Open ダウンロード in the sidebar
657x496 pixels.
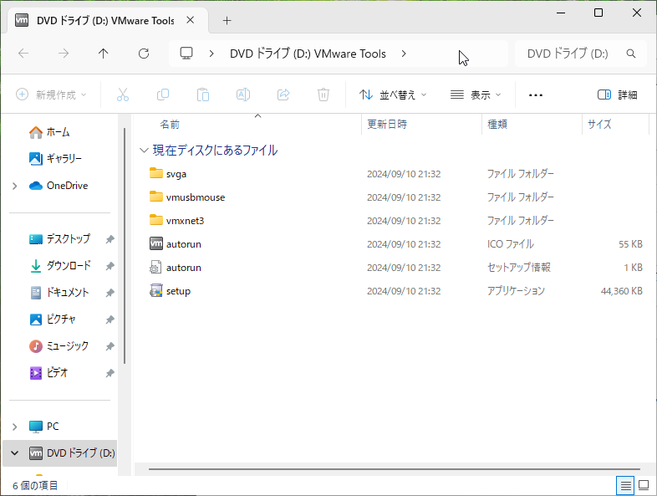[x=68, y=266]
